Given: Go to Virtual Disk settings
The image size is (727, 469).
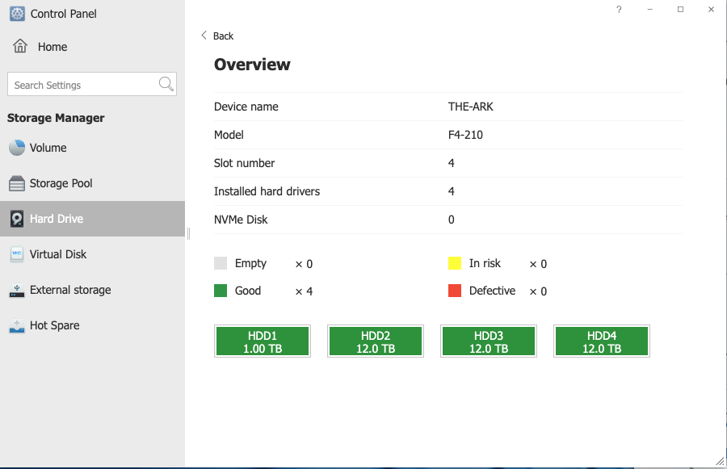Looking at the screenshot, I should (93, 254).
